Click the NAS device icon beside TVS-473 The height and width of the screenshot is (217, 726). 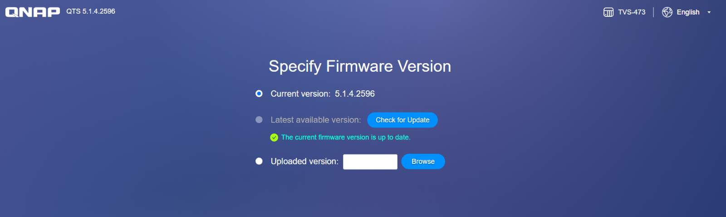608,12
